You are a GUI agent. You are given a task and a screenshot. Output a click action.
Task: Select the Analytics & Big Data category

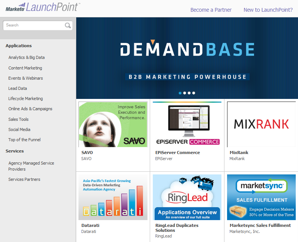click(26, 57)
